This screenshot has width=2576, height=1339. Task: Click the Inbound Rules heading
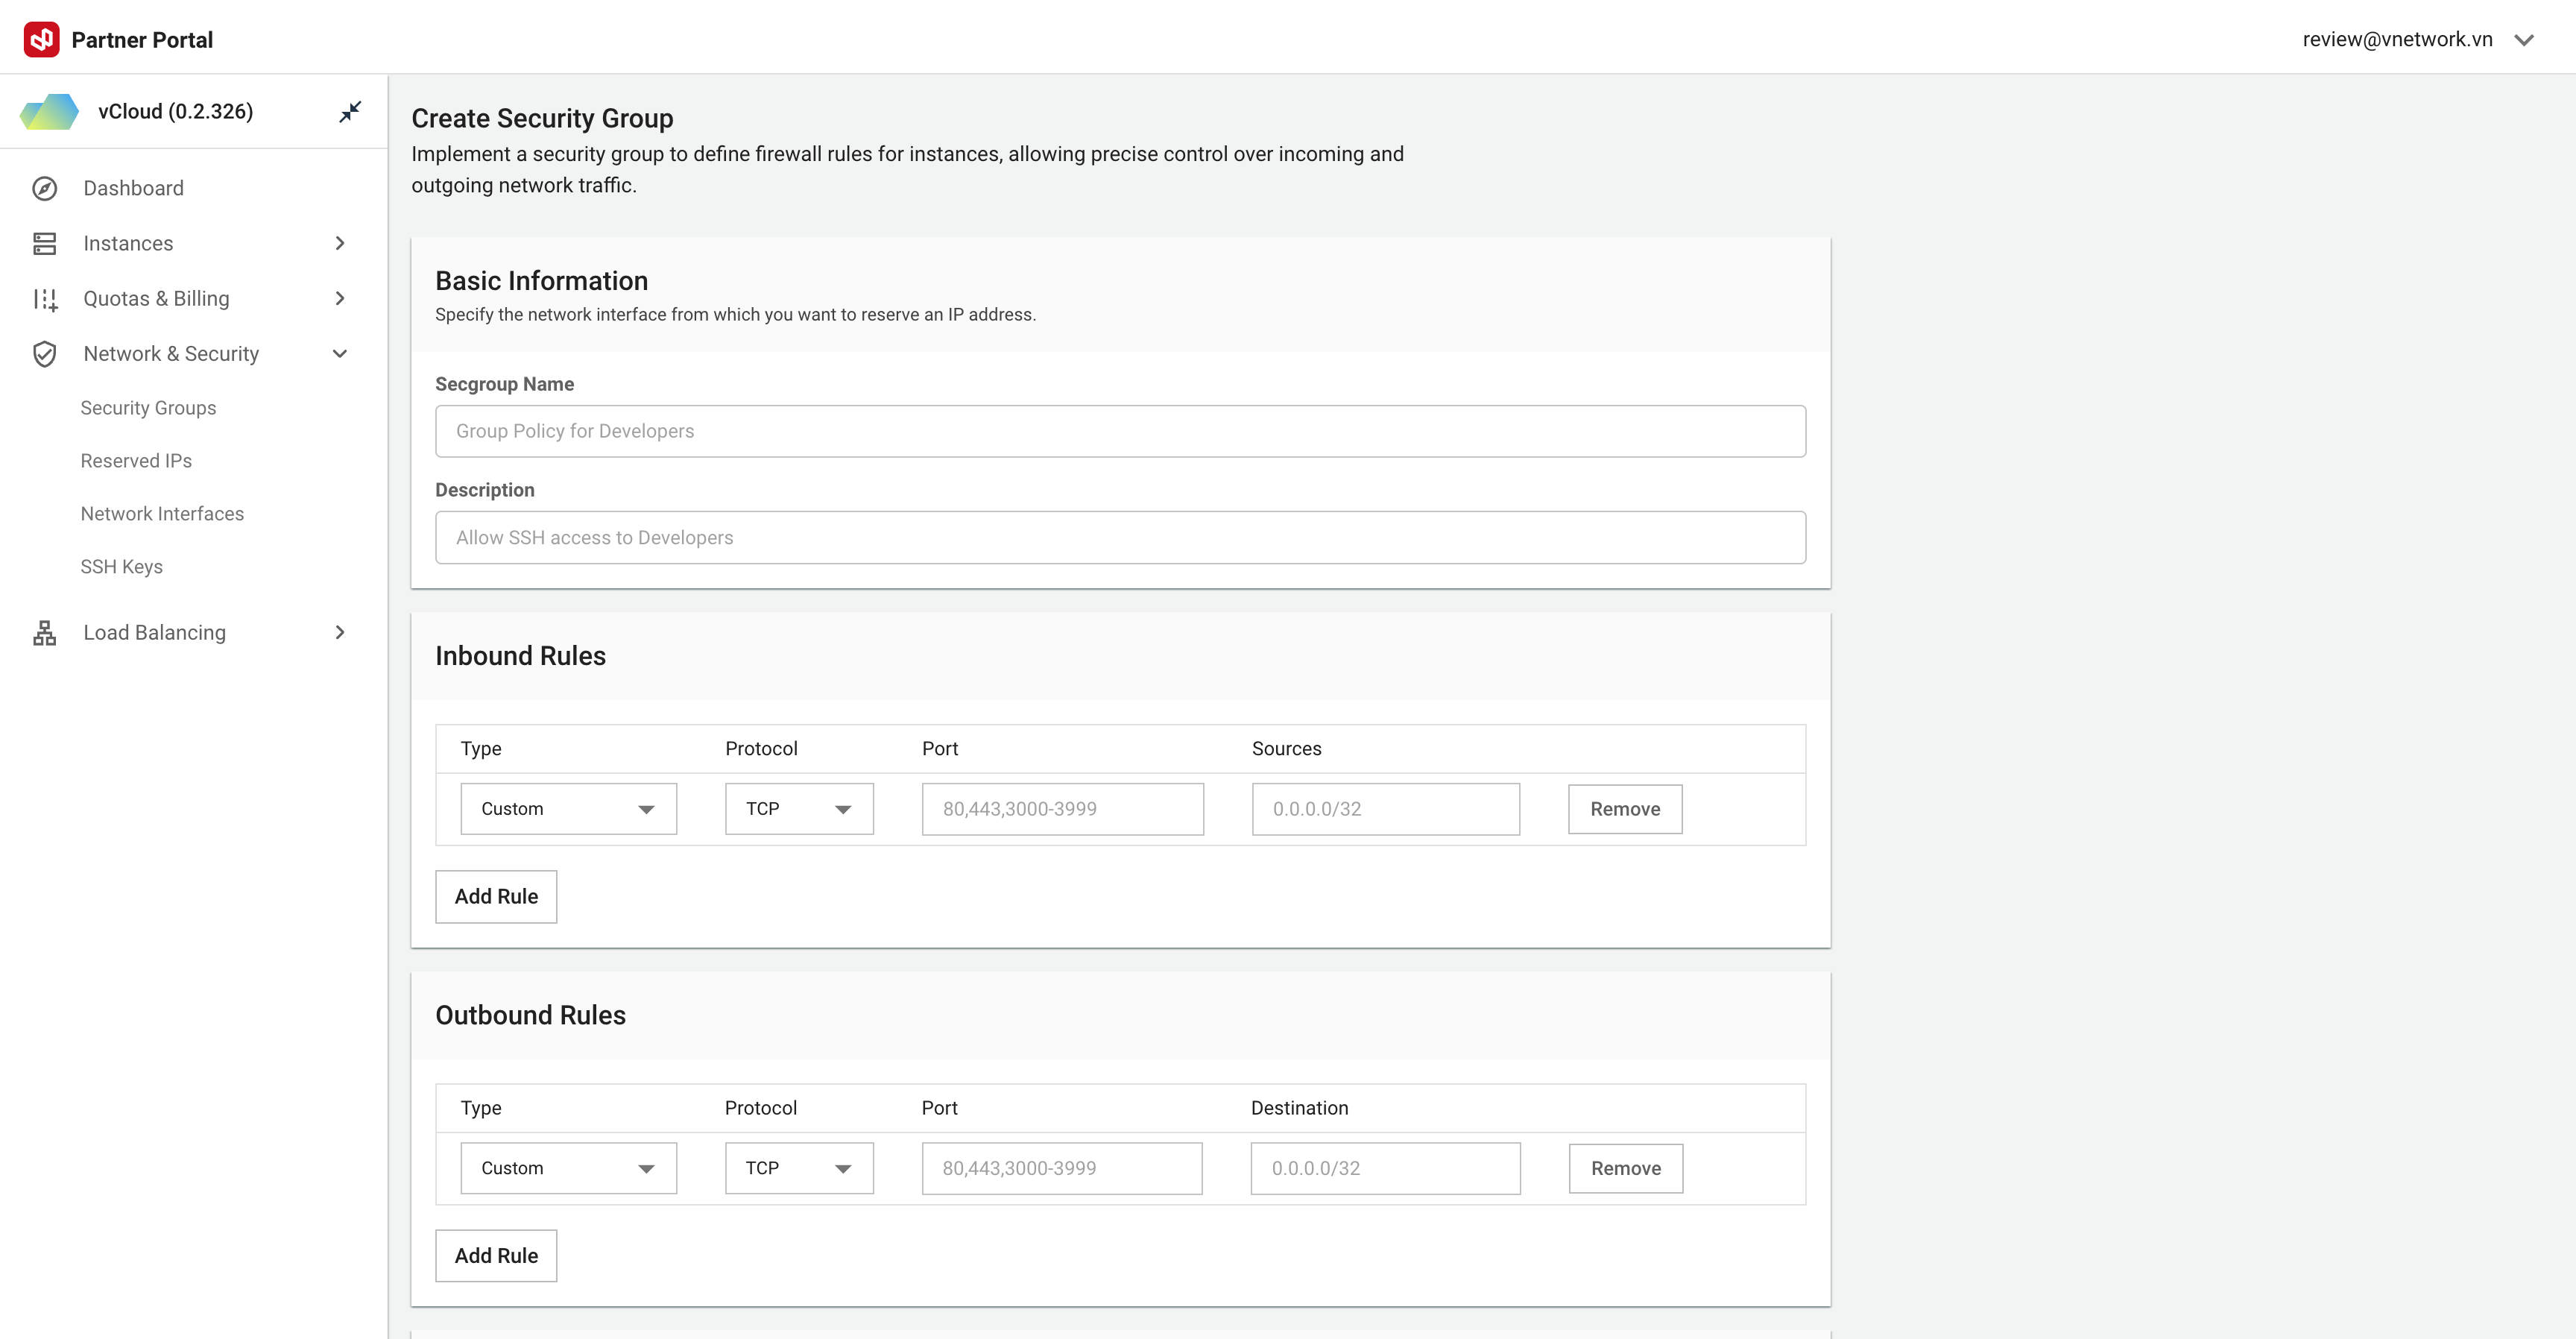[x=520, y=655]
